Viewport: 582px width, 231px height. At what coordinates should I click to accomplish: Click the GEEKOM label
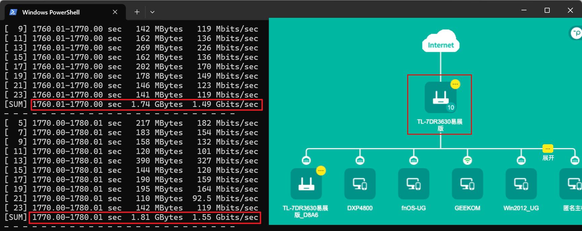point(467,208)
